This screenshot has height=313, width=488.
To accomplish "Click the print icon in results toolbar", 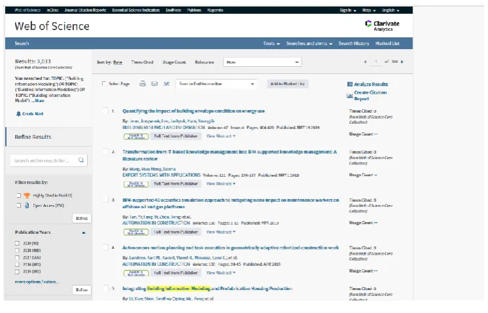I will tap(142, 84).
